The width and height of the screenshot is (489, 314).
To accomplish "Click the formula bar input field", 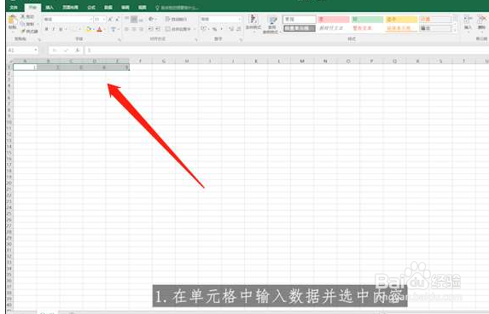I will tap(287, 49).
